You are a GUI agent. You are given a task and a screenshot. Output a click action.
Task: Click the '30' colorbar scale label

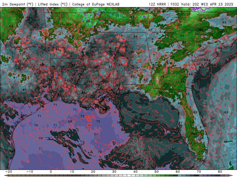(x=114, y=172)
